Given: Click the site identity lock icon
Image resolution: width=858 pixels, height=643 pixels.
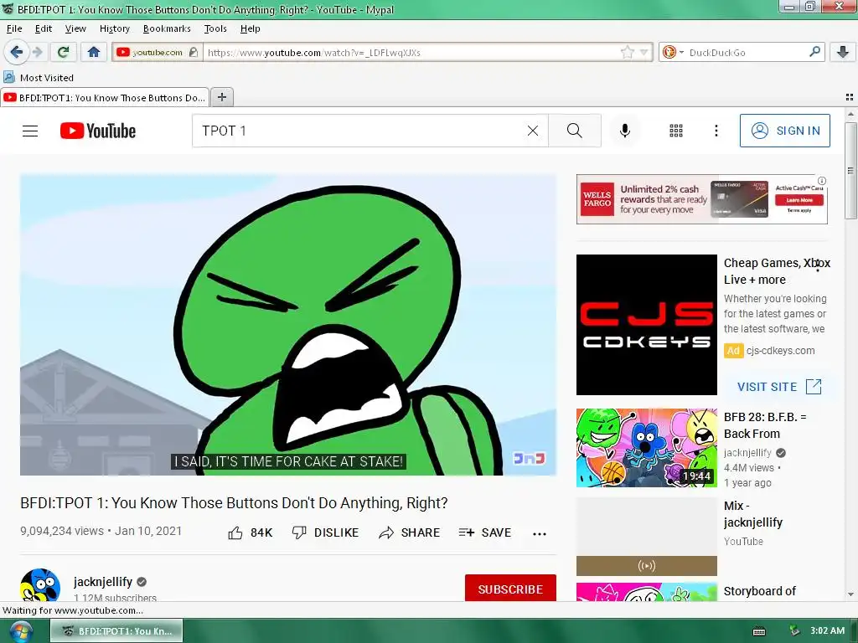Looking at the screenshot, I should pos(193,53).
